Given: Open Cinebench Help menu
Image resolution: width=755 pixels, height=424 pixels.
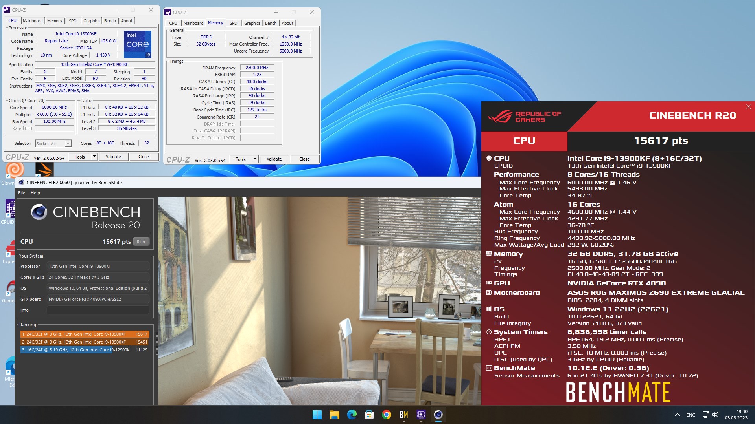Looking at the screenshot, I should coord(35,193).
